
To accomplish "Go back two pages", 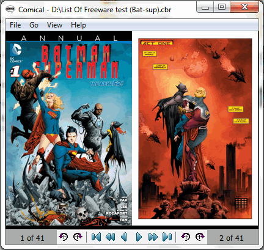I will 110,237.
